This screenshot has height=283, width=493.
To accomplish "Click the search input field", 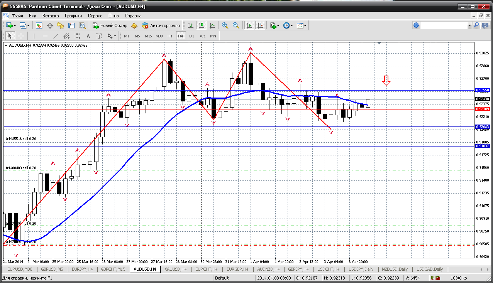I will click(x=444, y=25).
